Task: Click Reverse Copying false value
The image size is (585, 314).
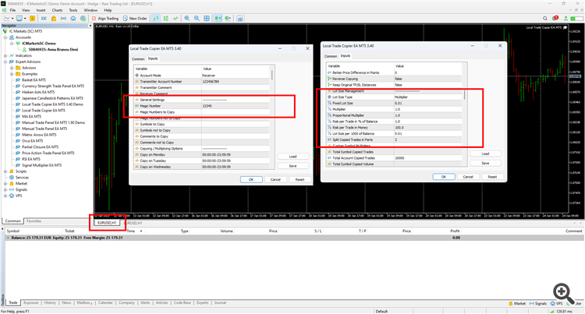Action: (x=399, y=79)
